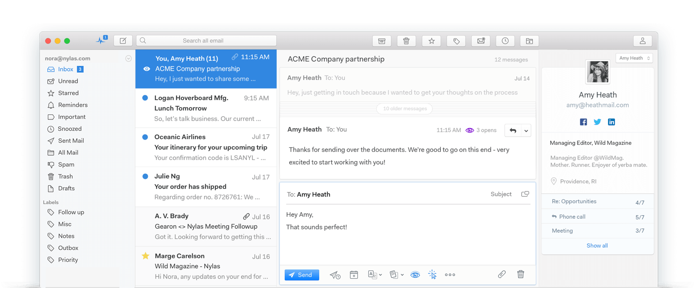This screenshot has width=695, height=288.
Task: Click the send later icon
Action: pyautogui.click(x=335, y=275)
